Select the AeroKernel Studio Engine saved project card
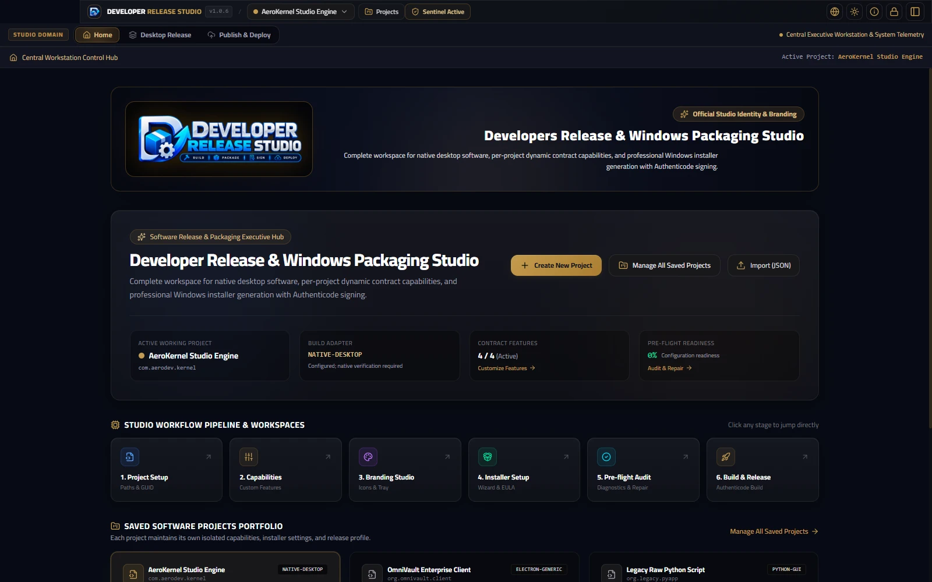The width and height of the screenshot is (932, 582). point(225,567)
